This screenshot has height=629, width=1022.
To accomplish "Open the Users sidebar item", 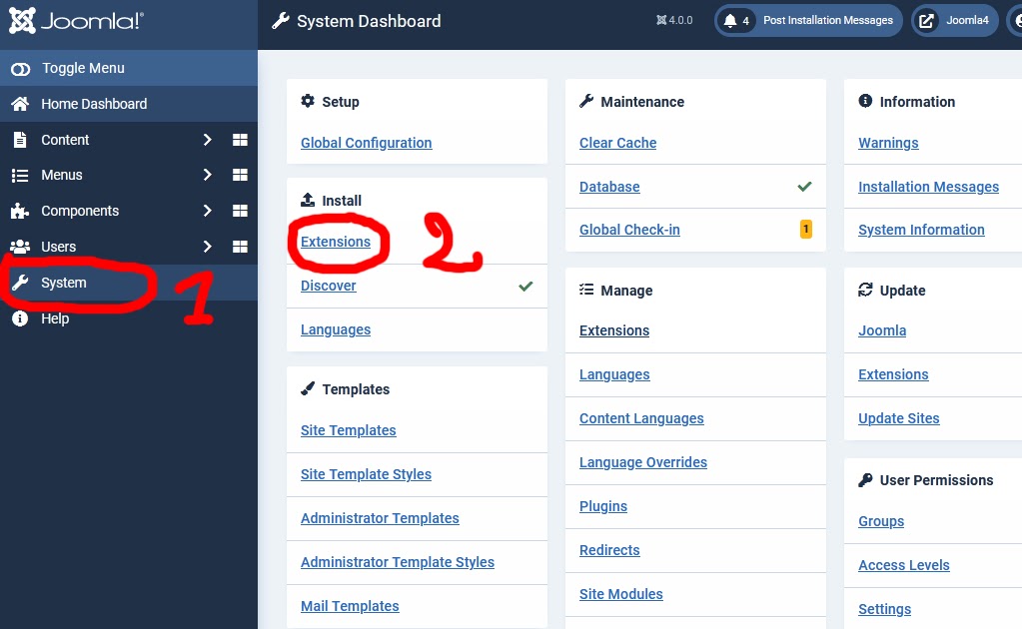I will point(58,247).
